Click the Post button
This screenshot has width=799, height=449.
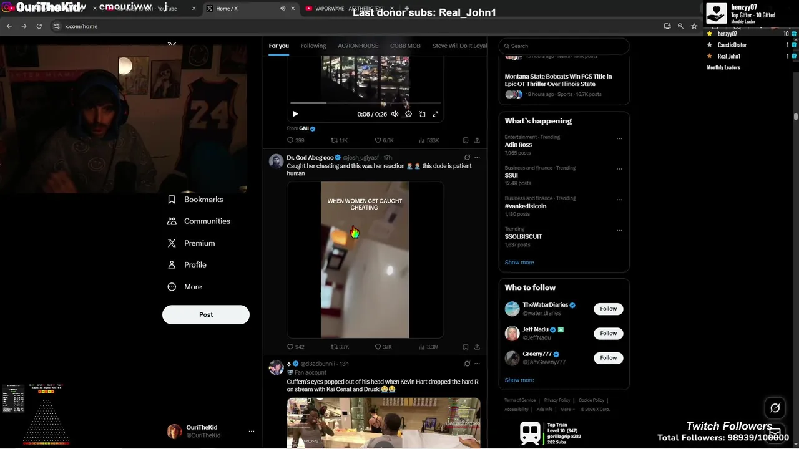click(206, 314)
